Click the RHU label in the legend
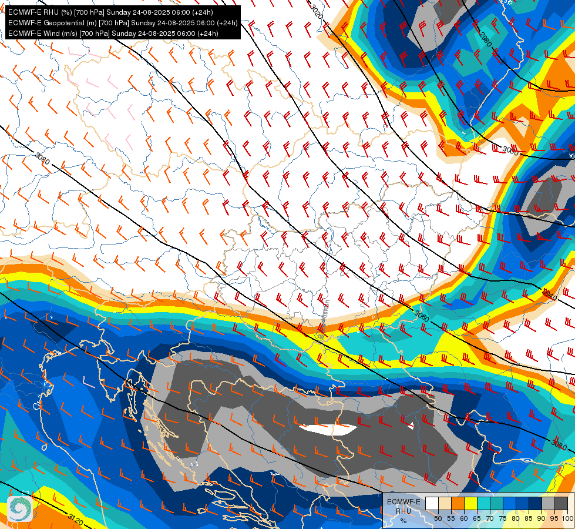This screenshot has width=575, height=529. tap(403, 511)
